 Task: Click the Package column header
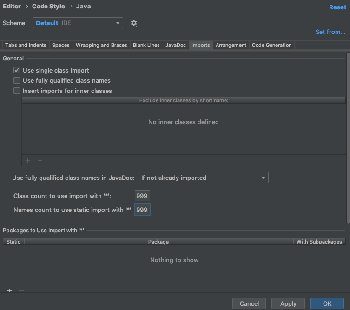point(158,242)
